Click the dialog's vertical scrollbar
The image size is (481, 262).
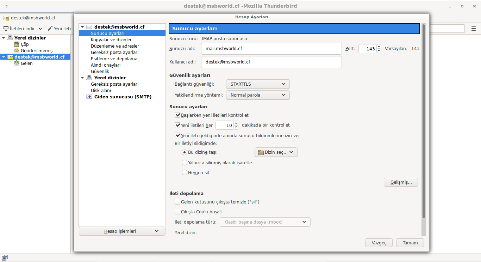(x=424, y=121)
